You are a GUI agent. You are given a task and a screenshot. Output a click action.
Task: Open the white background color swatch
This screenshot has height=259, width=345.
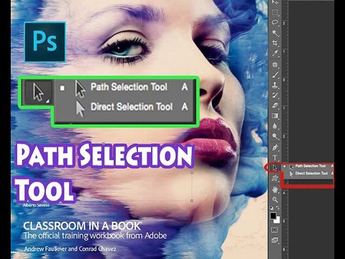278,220
